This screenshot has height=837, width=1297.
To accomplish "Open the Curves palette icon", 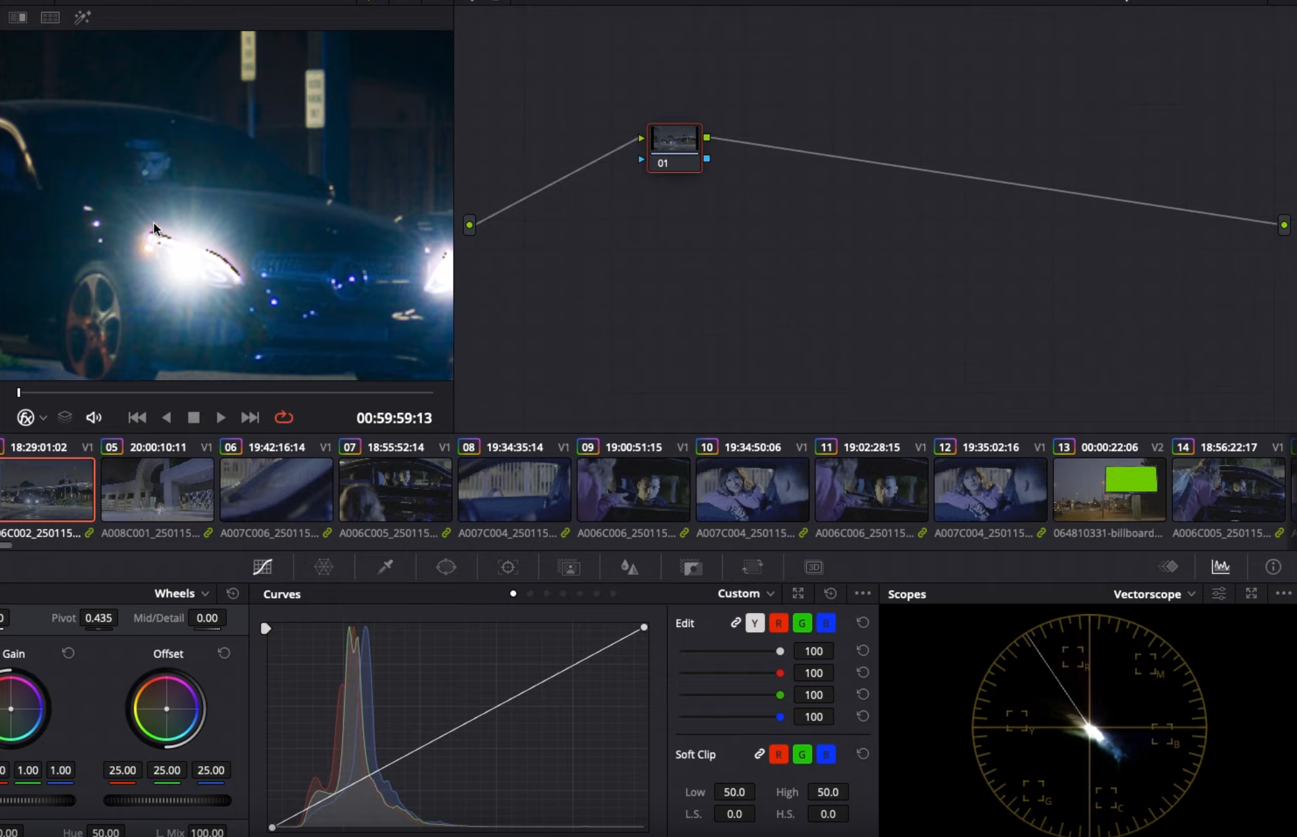I will [263, 567].
